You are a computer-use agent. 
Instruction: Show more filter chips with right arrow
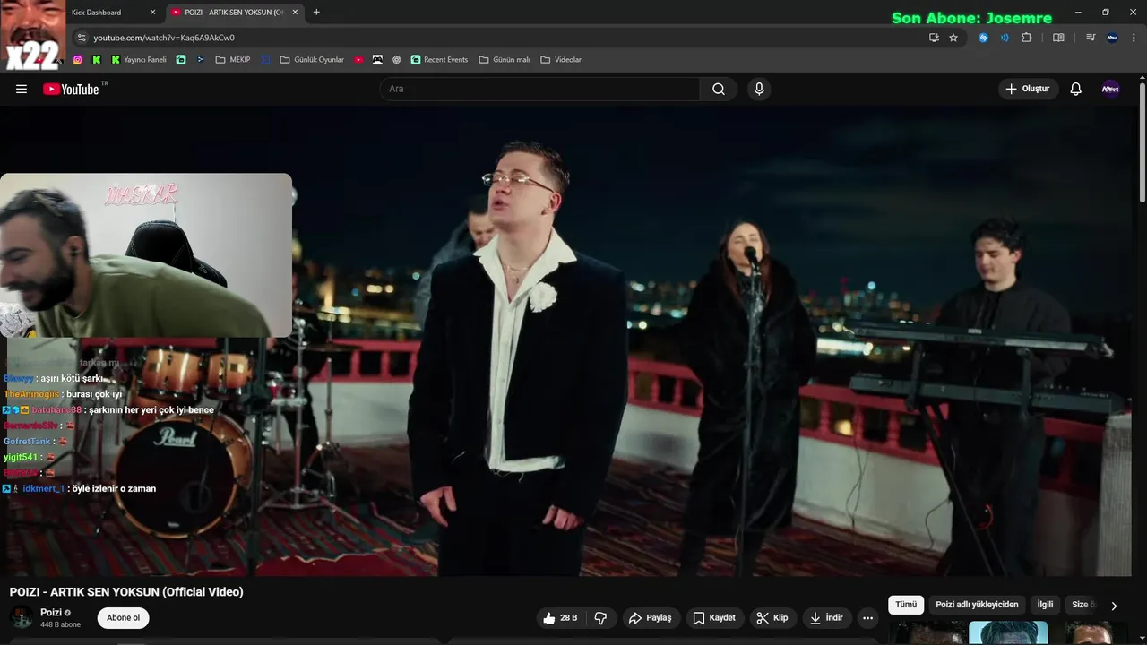click(x=1114, y=606)
